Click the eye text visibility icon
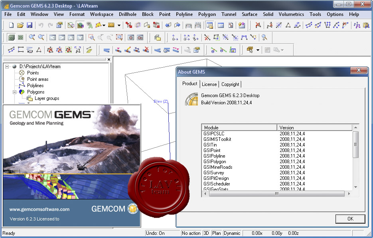 click(89, 25)
